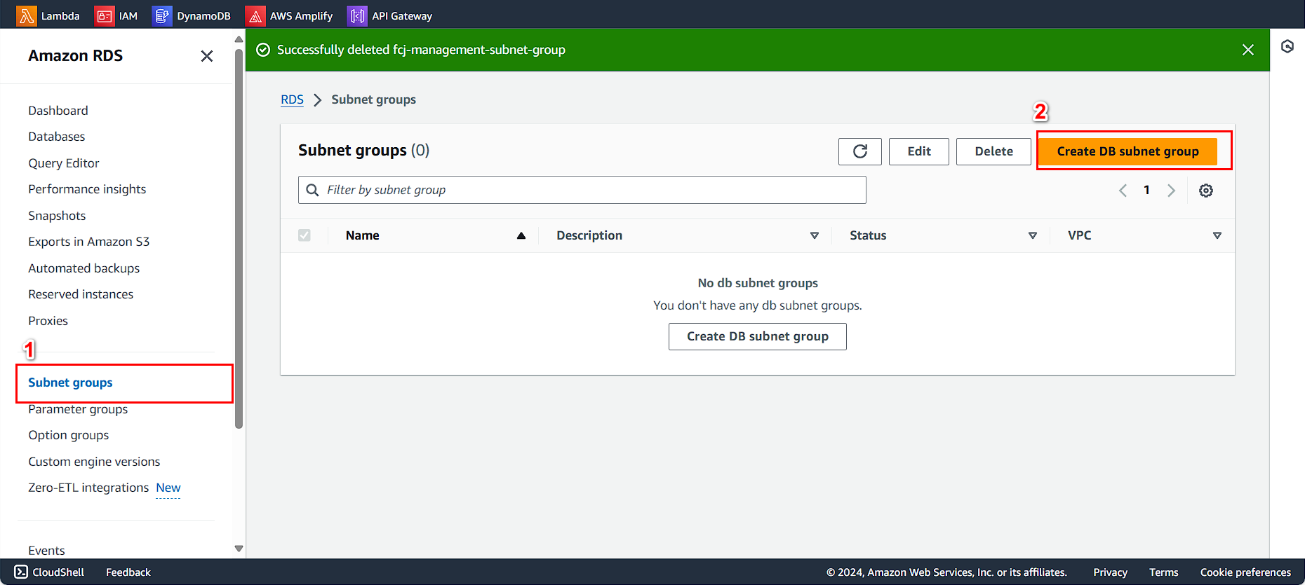1305x585 pixels.
Task: Open Databases in RDS sidebar
Action: click(x=57, y=137)
